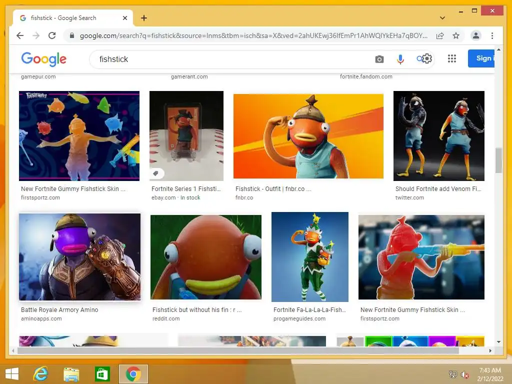Close the fishstick Google Search tab

tap(124, 18)
